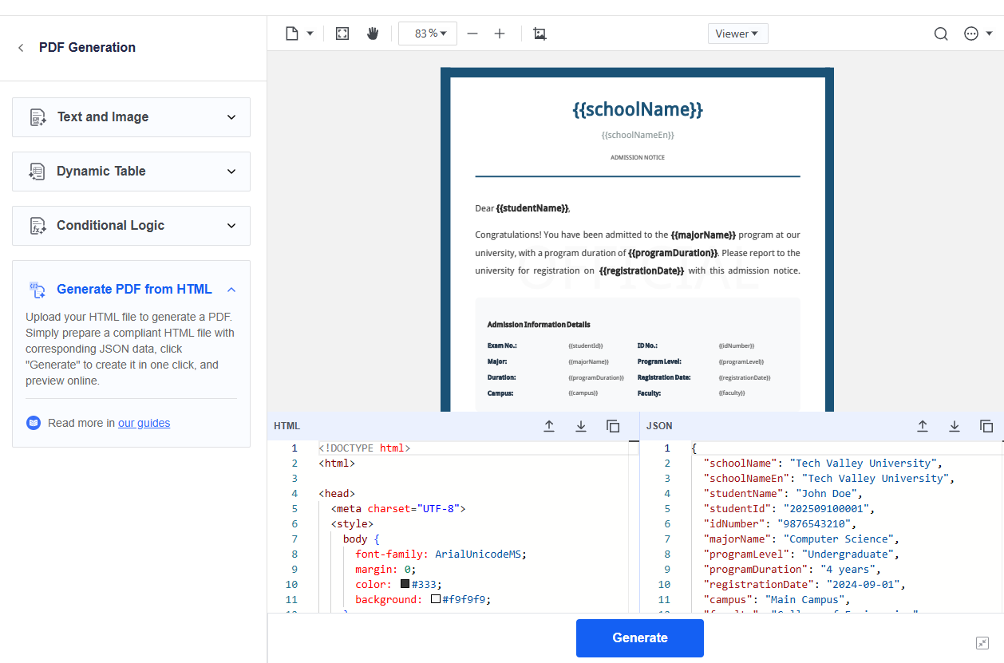Screen dimensions: 1004x663
Task: Upload an HTML file in the HTML panel
Action: [549, 426]
